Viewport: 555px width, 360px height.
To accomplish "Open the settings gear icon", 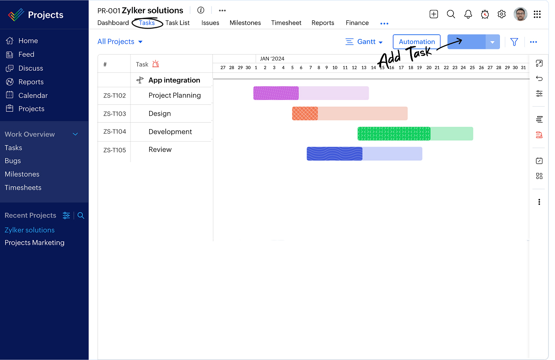I will (x=502, y=14).
